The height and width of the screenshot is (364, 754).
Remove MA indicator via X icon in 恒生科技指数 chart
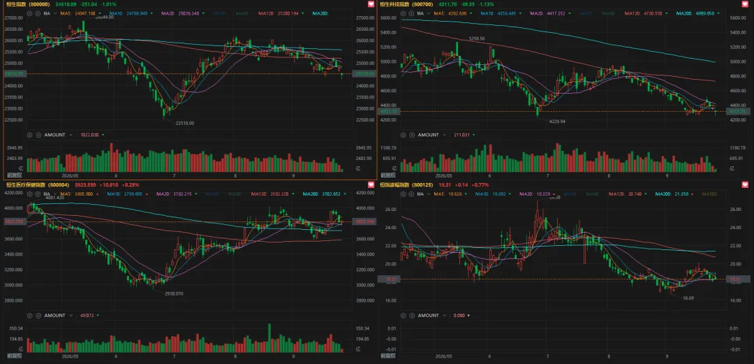[x=410, y=13]
